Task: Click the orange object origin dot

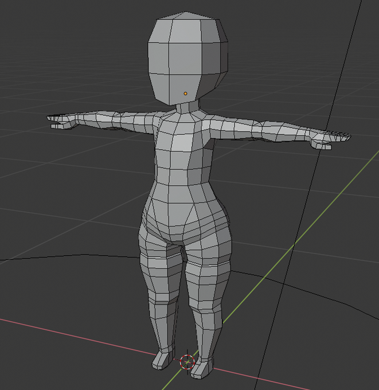Action: coord(185,93)
